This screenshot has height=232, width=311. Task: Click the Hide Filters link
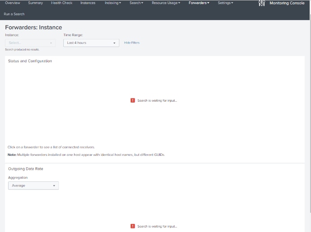(132, 43)
